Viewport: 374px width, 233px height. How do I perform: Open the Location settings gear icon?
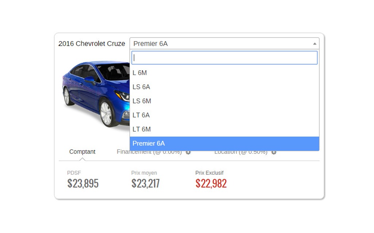(x=274, y=152)
